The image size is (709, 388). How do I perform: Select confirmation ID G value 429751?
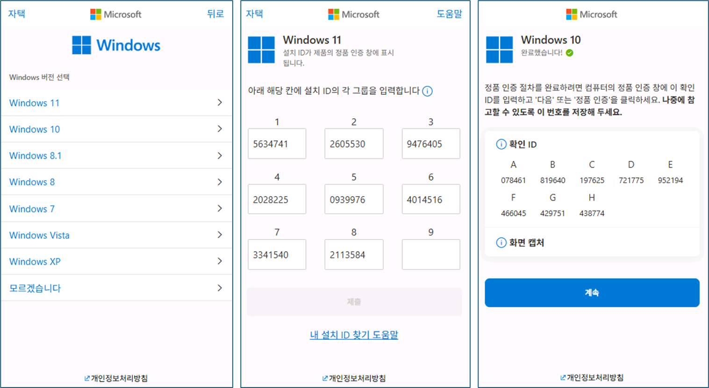pyautogui.click(x=552, y=213)
